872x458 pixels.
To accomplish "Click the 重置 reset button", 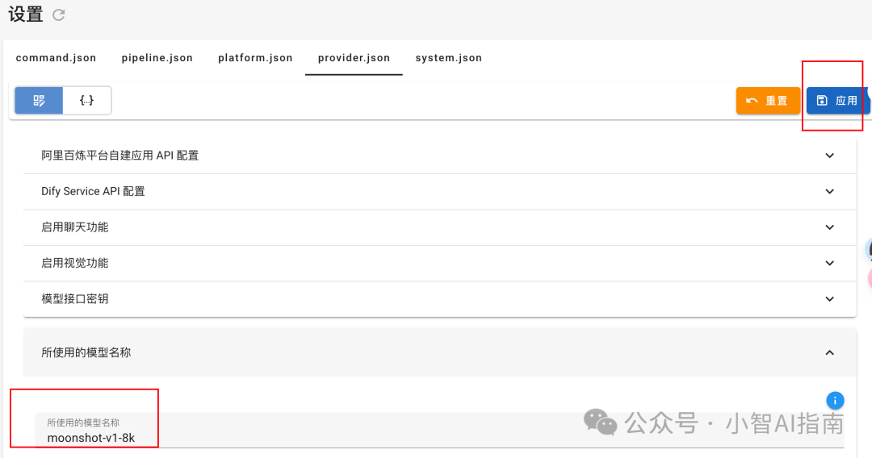I will pos(767,101).
